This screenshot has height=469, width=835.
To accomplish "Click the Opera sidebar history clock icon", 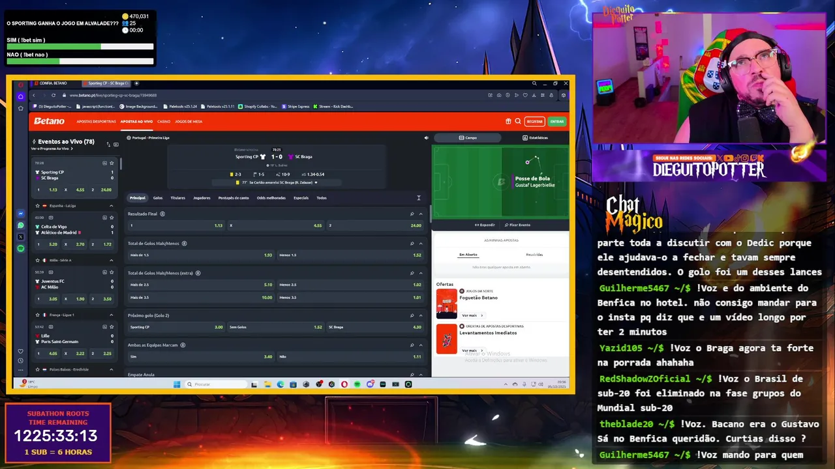I will pyautogui.click(x=21, y=361).
